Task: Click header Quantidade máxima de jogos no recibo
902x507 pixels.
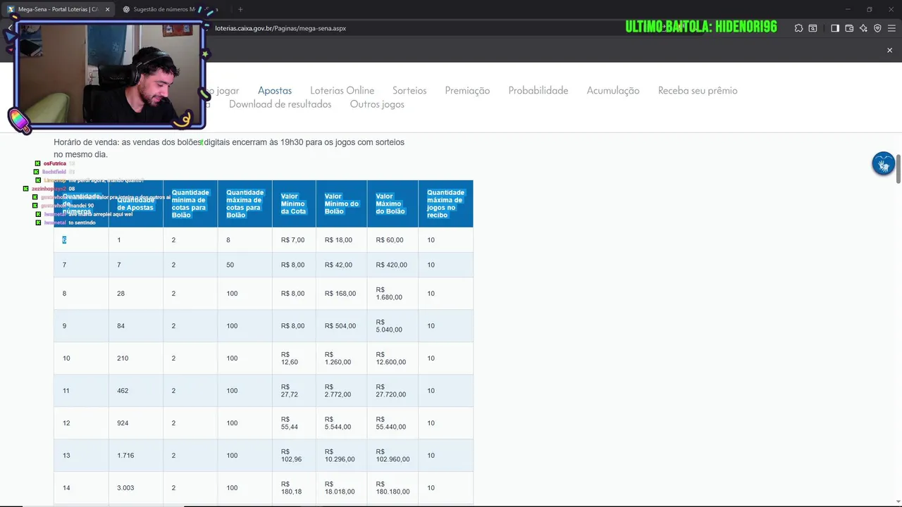Action: [x=445, y=204]
